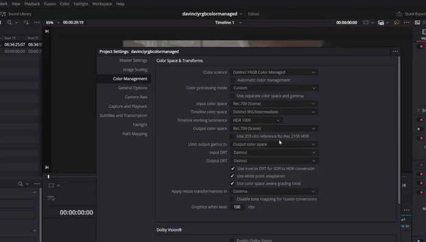Toggle Use white point adaptation checkbox
The width and height of the screenshot is (426, 242).
tap(232, 176)
